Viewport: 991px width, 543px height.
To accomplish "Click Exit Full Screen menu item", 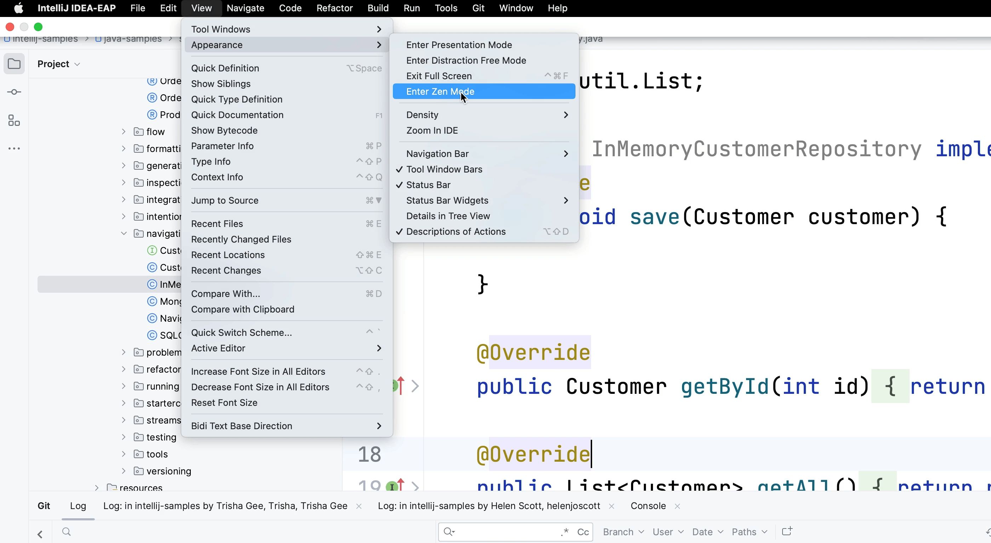I will tap(484, 76).
